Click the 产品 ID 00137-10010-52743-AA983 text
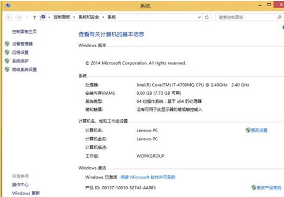The width and height of the screenshot is (284, 197). point(120,188)
